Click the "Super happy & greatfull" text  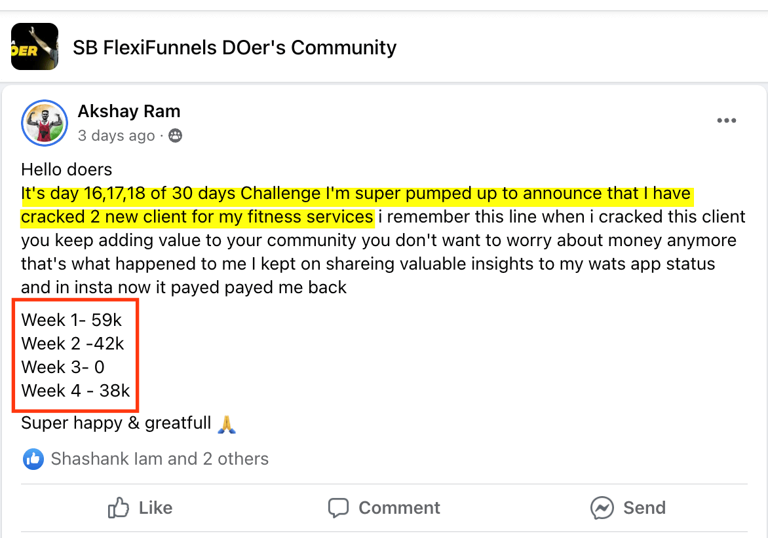[116, 423]
